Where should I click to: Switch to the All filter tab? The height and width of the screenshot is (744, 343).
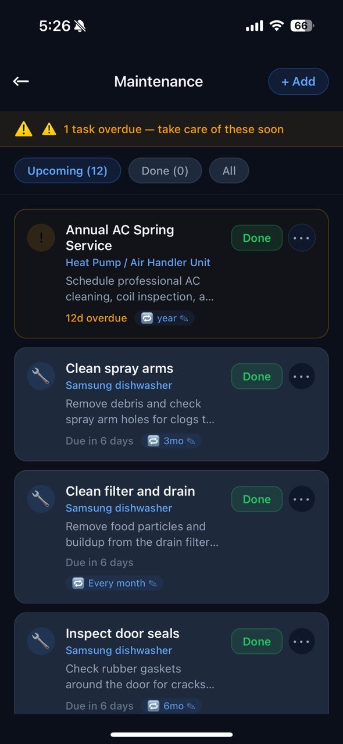pos(229,170)
